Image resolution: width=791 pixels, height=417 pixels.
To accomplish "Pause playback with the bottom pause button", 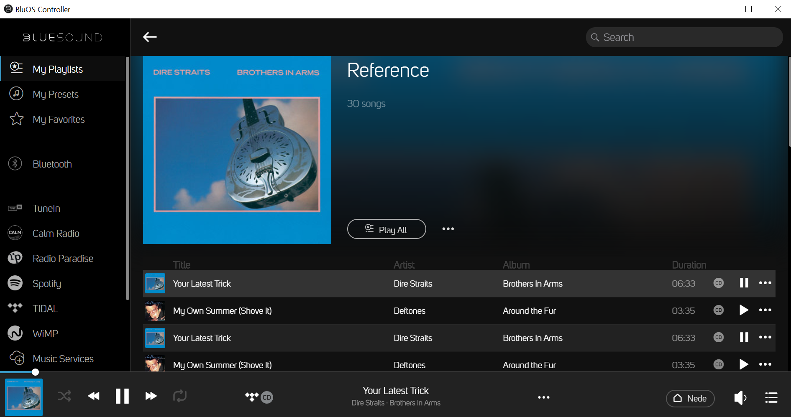I will (122, 396).
